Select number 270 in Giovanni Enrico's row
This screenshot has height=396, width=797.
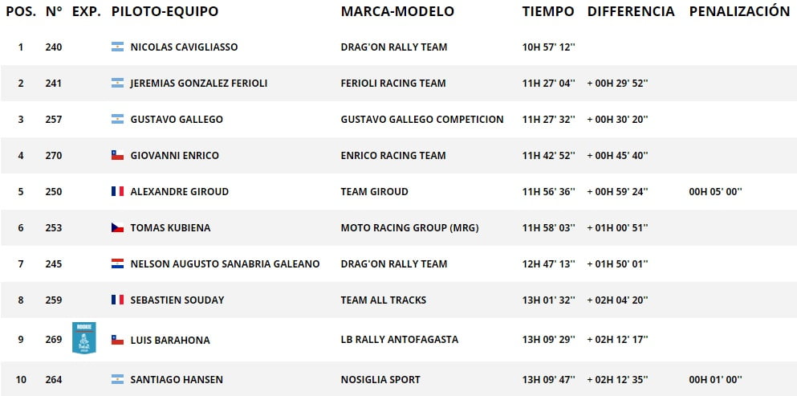[53, 155]
